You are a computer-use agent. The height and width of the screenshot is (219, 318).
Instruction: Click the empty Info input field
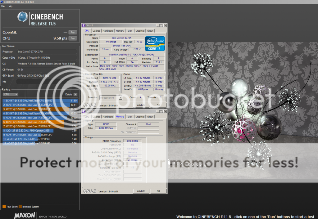[47, 82]
